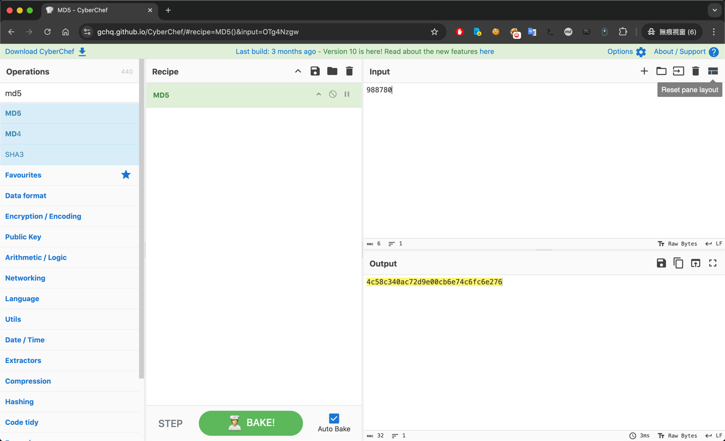The height and width of the screenshot is (441, 725).
Task: Save the output to a file
Action: (x=662, y=263)
